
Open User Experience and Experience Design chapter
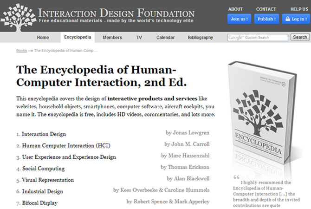(69, 157)
